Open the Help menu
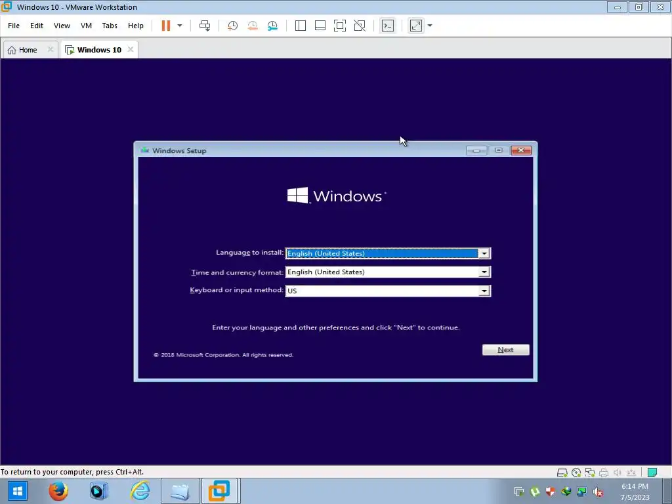 pos(135,26)
